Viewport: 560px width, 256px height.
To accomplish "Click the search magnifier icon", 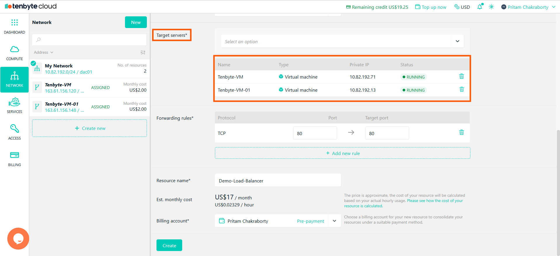I will click(x=39, y=40).
